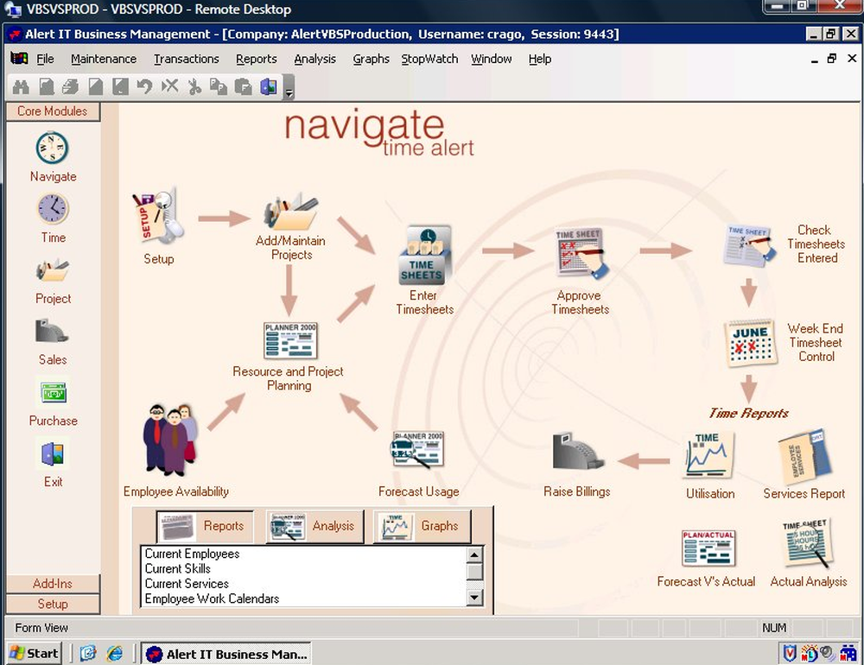Open the File menu
The image size is (864, 665).
coord(45,59)
